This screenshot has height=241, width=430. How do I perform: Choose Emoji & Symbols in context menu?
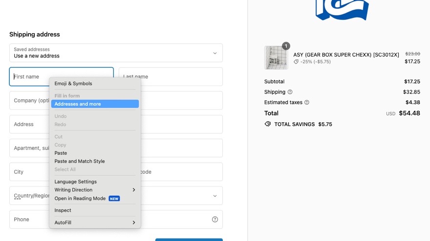(95, 84)
